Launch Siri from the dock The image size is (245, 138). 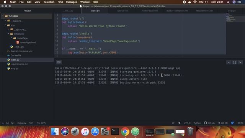tap(65, 131)
